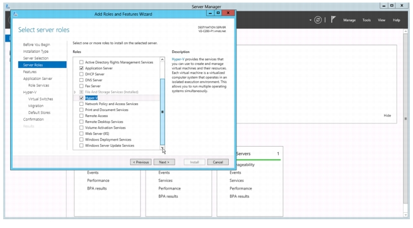Open the Help menu
This screenshot has width=413, height=228.
tap(397, 20)
